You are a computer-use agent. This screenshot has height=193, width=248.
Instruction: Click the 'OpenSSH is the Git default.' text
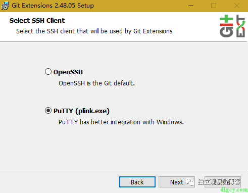point(96,83)
